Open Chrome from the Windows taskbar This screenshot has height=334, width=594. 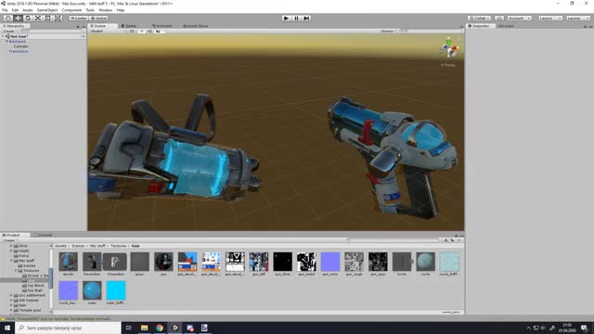160,328
